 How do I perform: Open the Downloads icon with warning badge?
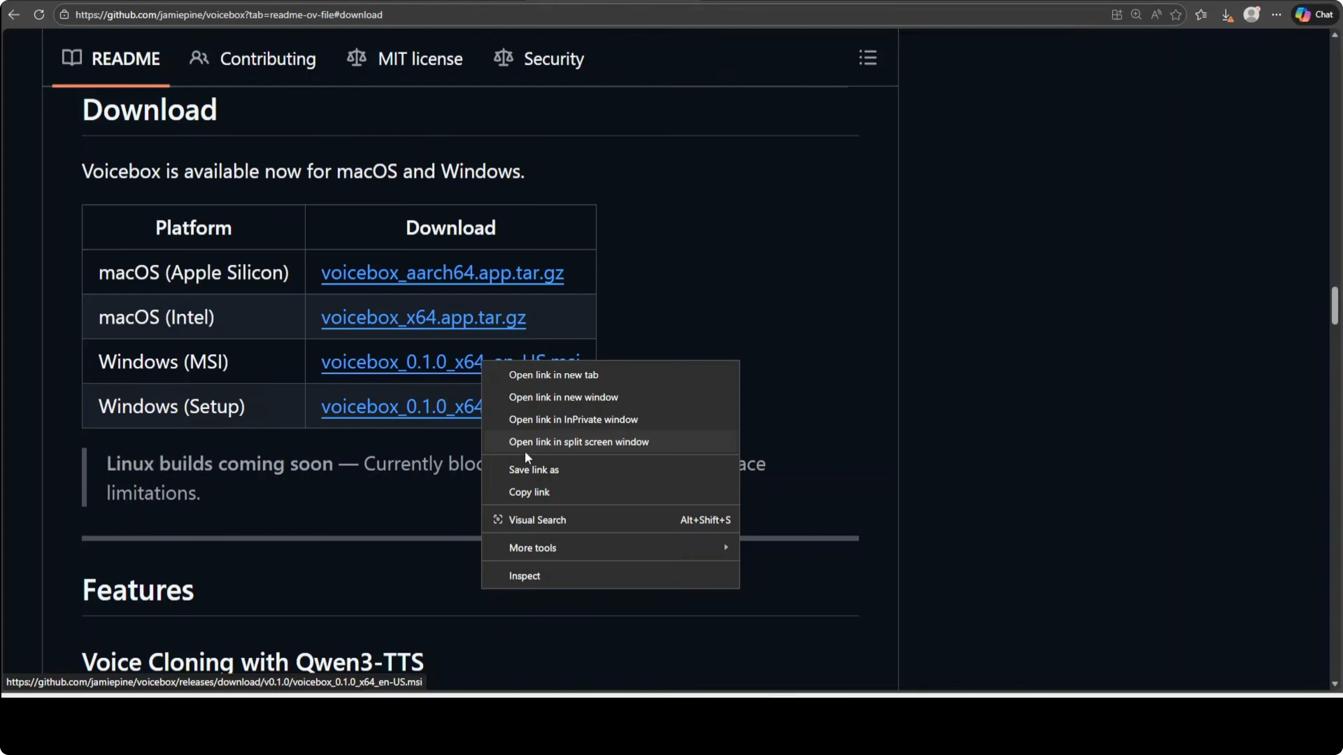tap(1227, 15)
